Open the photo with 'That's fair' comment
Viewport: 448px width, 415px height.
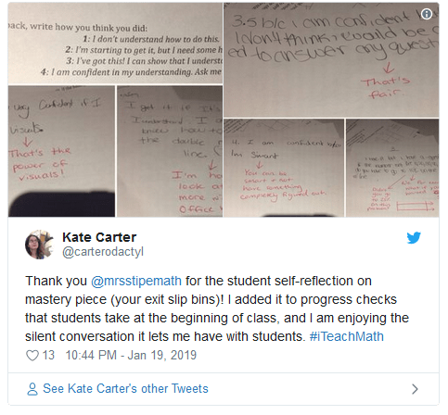[x=331, y=60]
